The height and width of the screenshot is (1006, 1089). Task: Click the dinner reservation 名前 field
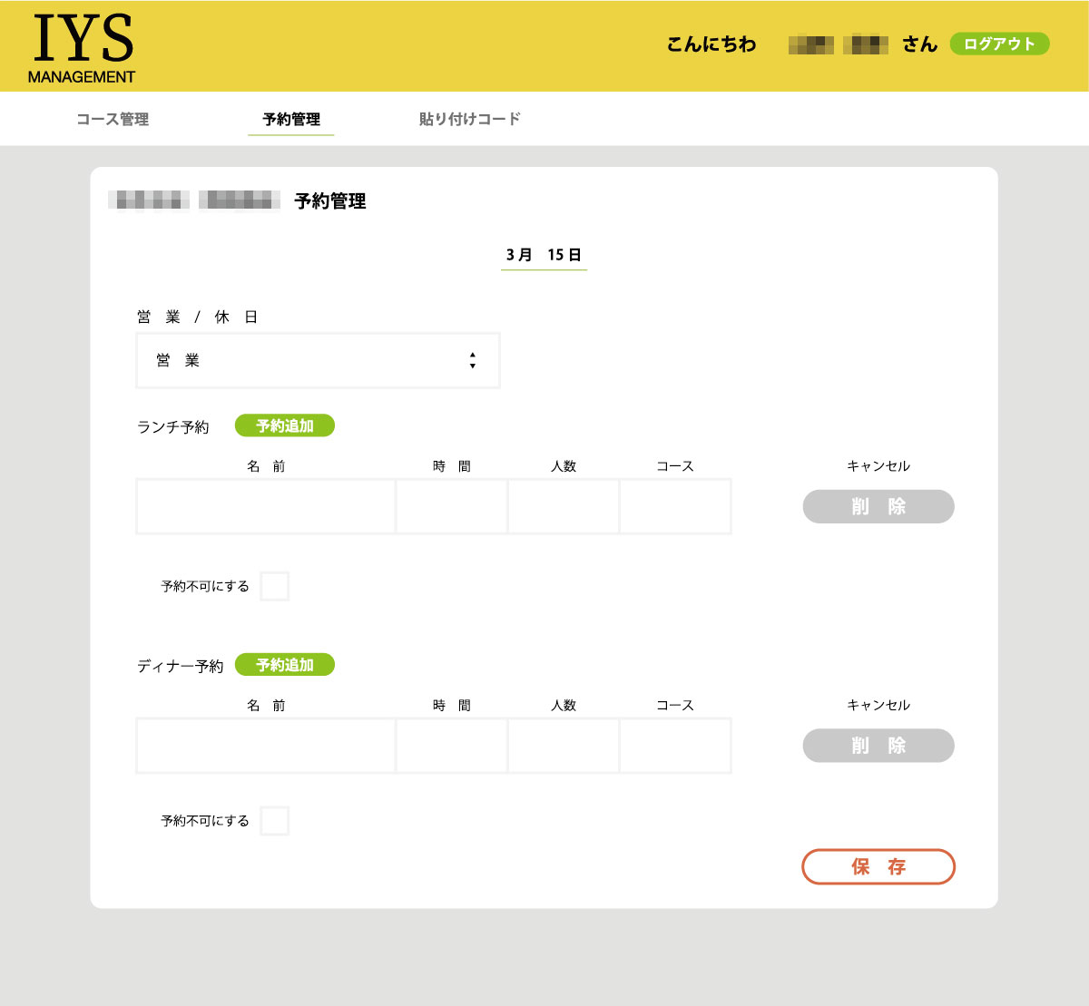tap(266, 746)
